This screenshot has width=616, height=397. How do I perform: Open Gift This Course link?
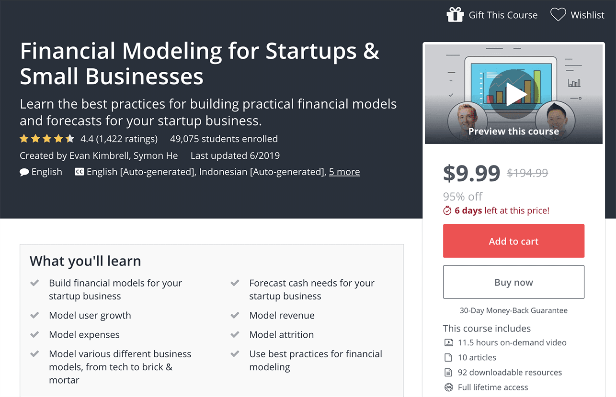(x=503, y=15)
